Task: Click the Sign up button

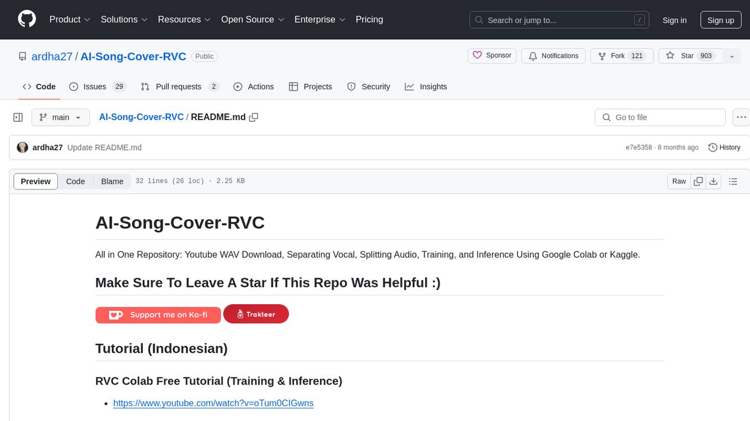Action: point(721,20)
